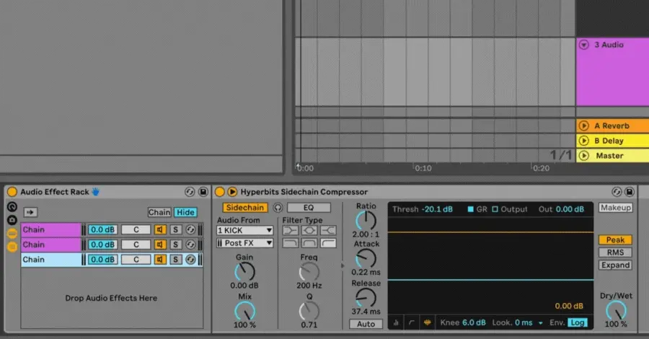Image resolution: width=649 pixels, height=339 pixels.
Task: Mute the first Chain with speaker icon
Action: point(160,229)
